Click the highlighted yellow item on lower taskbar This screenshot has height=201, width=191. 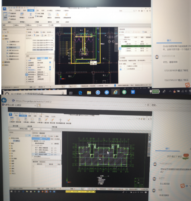click(x=80, y=192)
